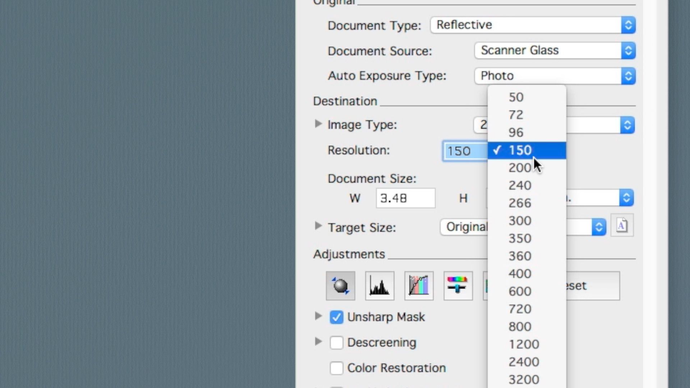Click the Reset button in Adjustments
The width and height of the screenshot is (690, 388).
pyautogui.click(x=593, y=286)
